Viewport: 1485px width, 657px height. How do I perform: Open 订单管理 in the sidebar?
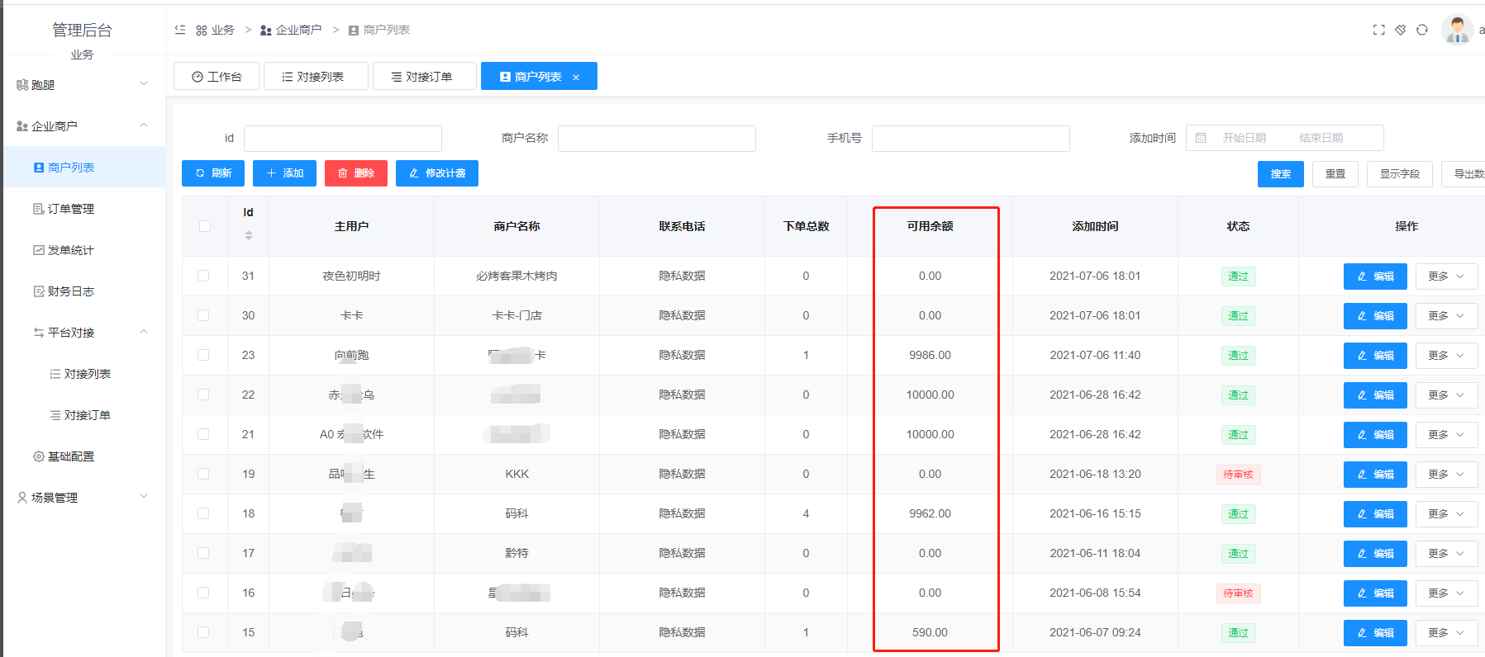(83, 208)
